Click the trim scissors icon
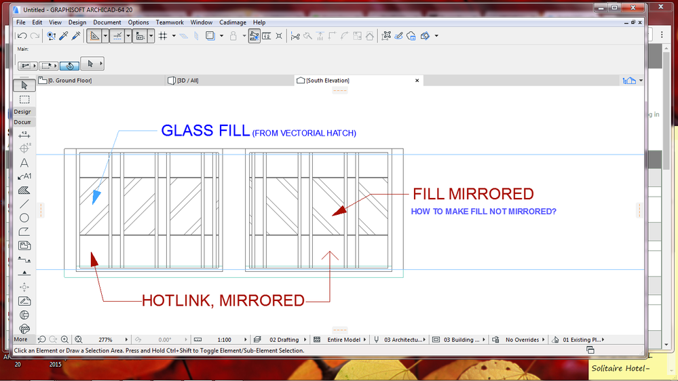Viewport: 678px width, 381px height. coord(295,37)
